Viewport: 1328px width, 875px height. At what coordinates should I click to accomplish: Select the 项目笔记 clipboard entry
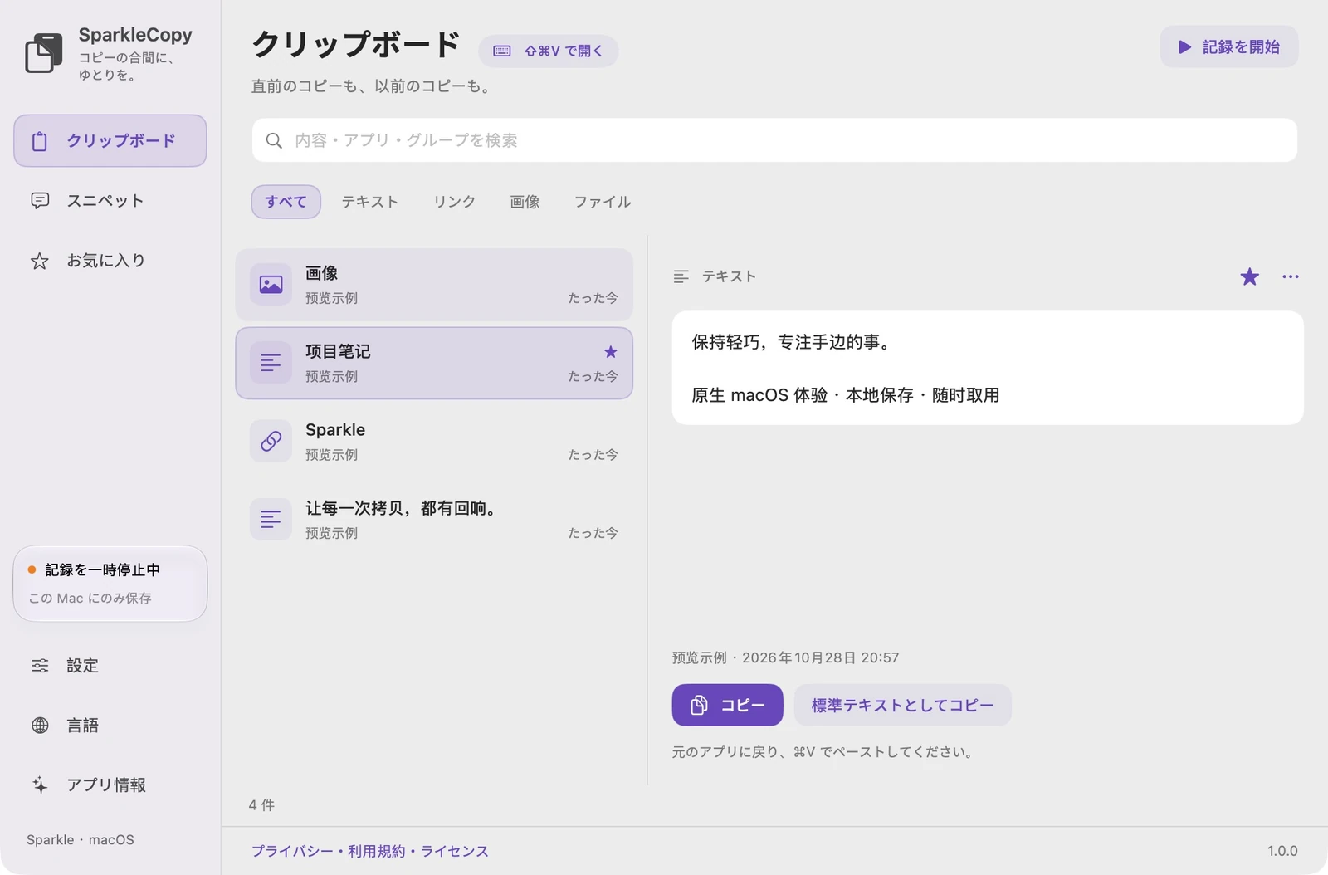click(x=434, y=363)
